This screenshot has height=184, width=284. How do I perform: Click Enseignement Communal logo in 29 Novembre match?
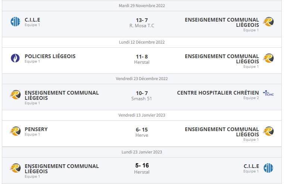tap(268, 22)
